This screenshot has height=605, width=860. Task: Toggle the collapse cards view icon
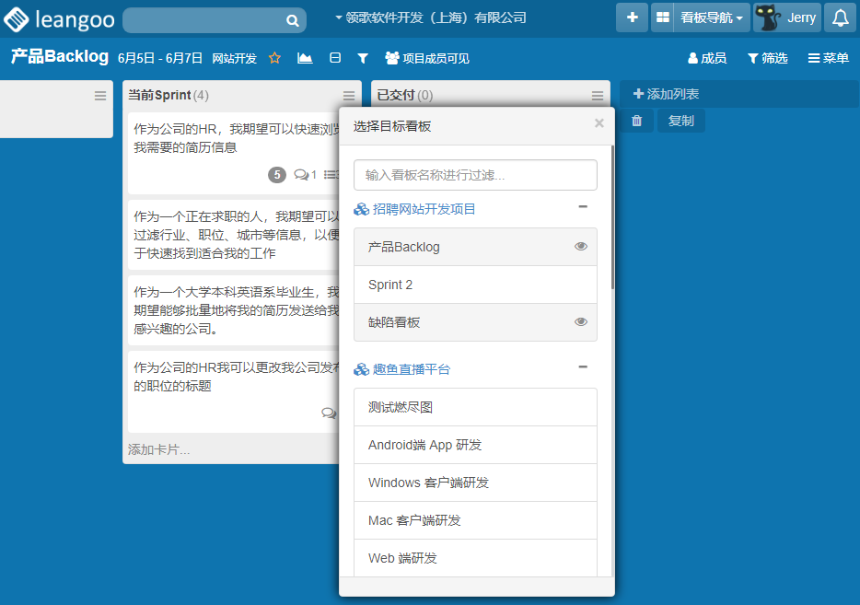coord(335,58)
